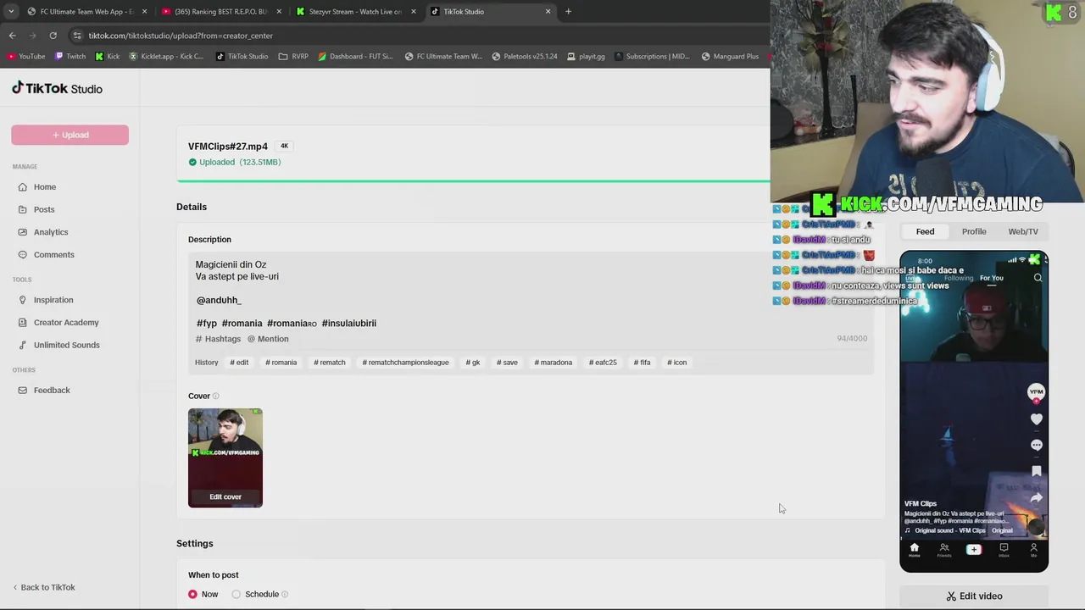Image resolution: width=1085 pixels, height=610 pixels.
Task: Switch preview to the Profile tab
Action: click(974, 231)
